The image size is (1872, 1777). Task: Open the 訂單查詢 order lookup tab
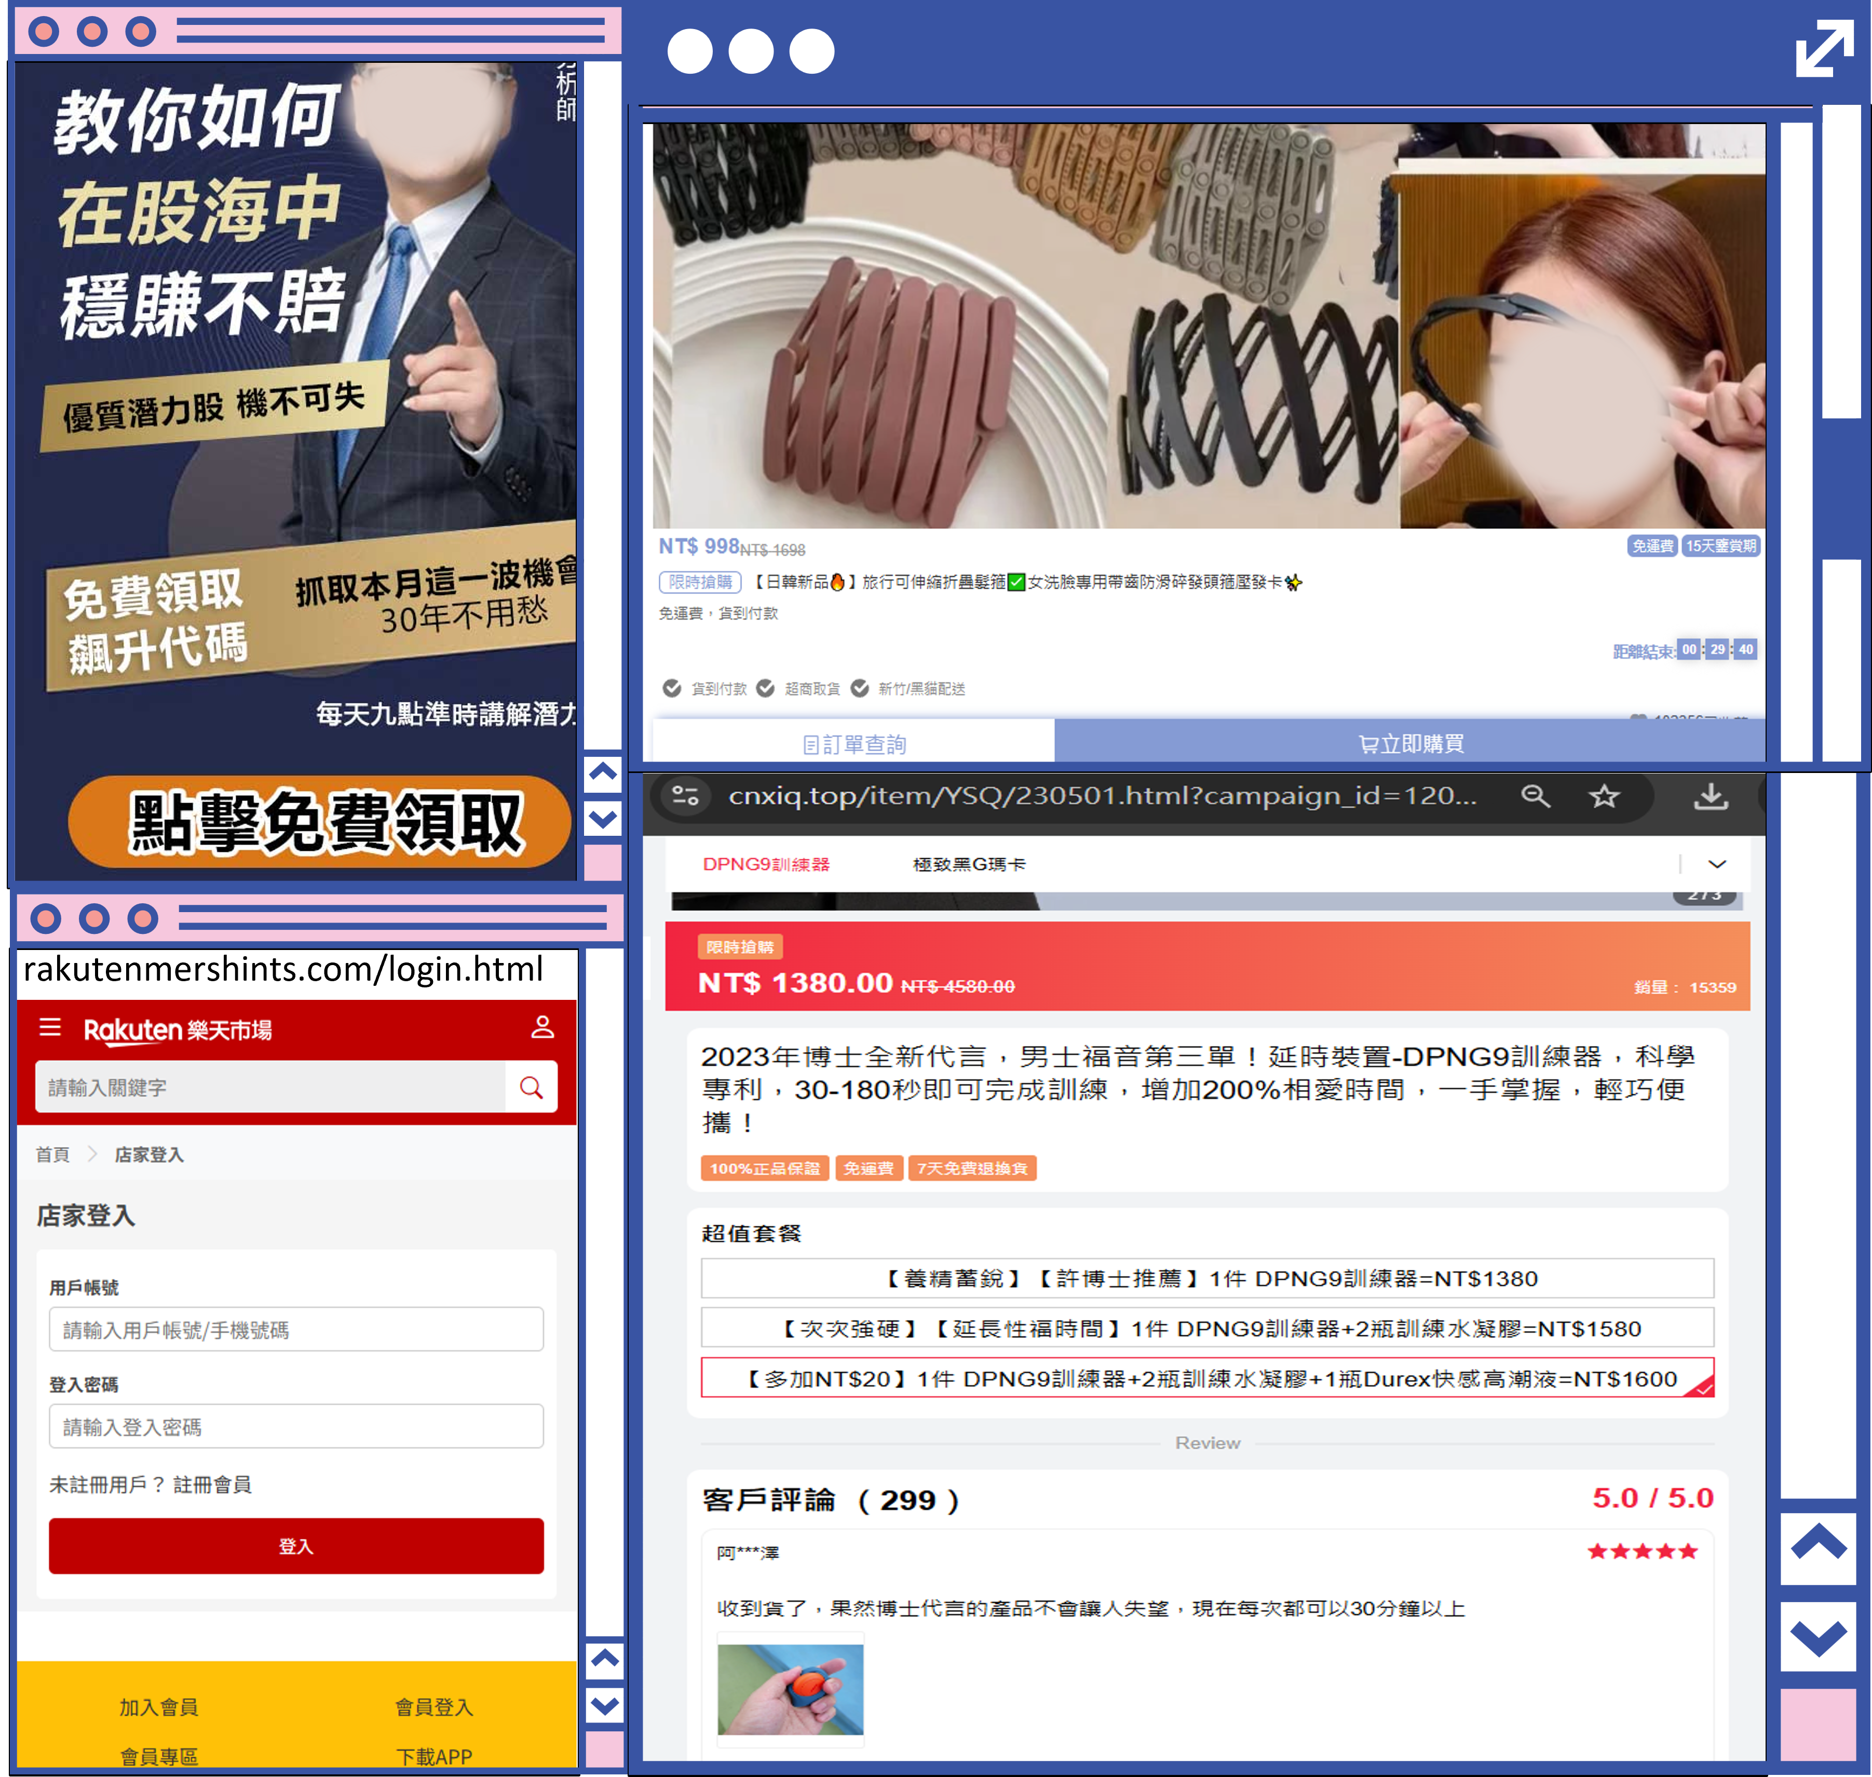tap(852, 743)
